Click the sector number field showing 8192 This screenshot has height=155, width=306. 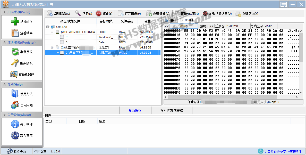183,26
